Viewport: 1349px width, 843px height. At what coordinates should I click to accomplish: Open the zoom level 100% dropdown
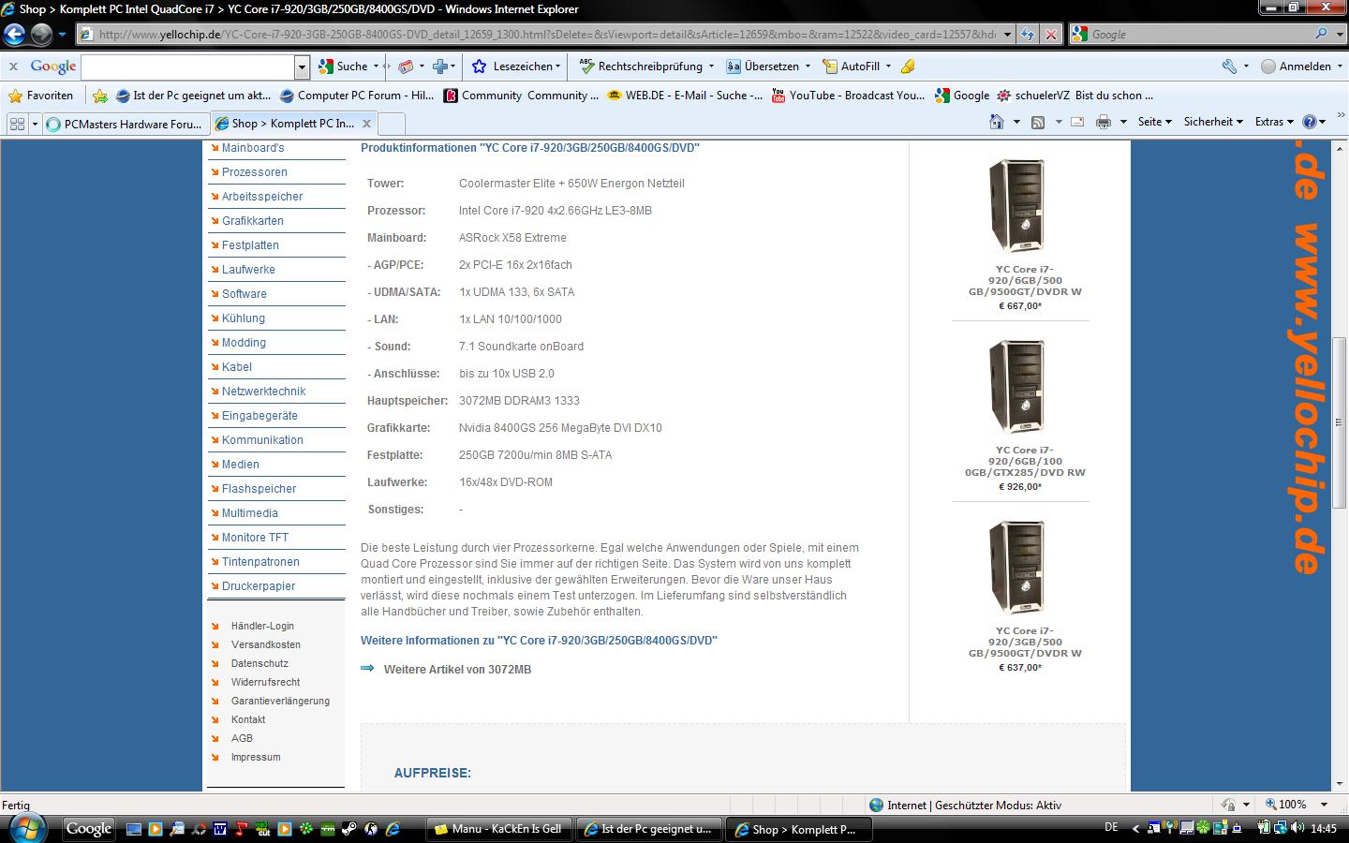(1324, 805)
